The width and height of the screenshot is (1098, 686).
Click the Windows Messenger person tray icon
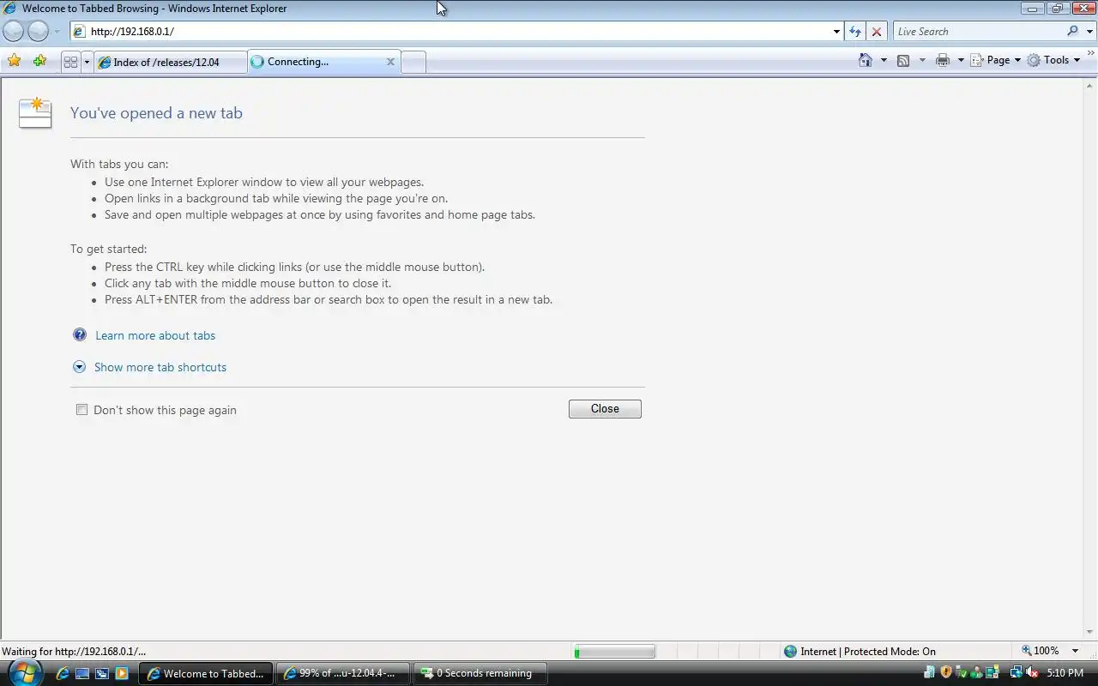(976, 673)
